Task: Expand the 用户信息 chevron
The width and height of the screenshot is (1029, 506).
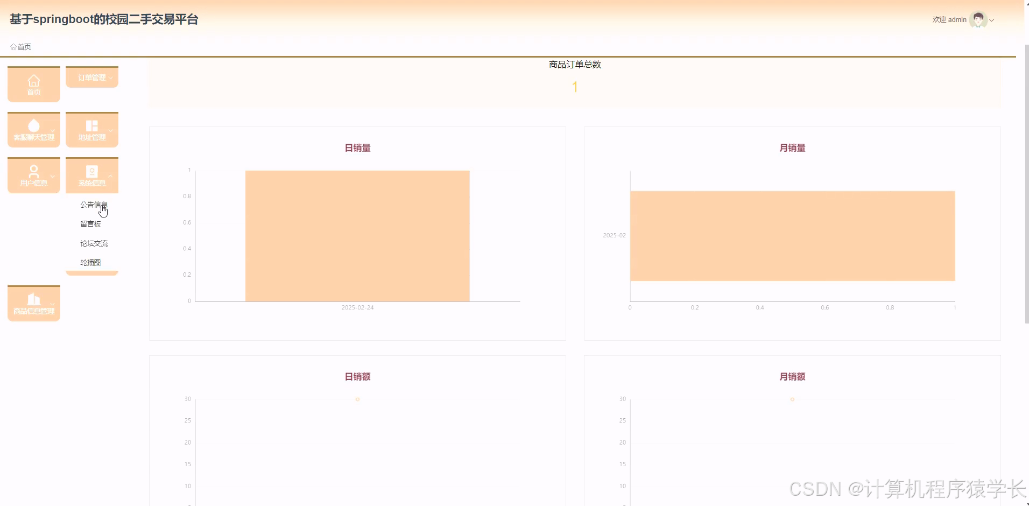Action: click(x=52, y=176)
